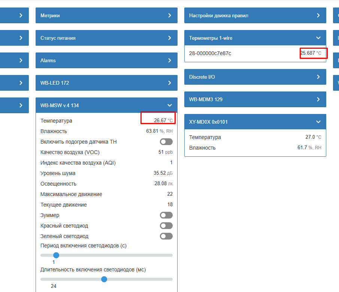Click chevron icon on Alarms panel
339x292 pixels.
pyautogui.click(x=170, y=61)
